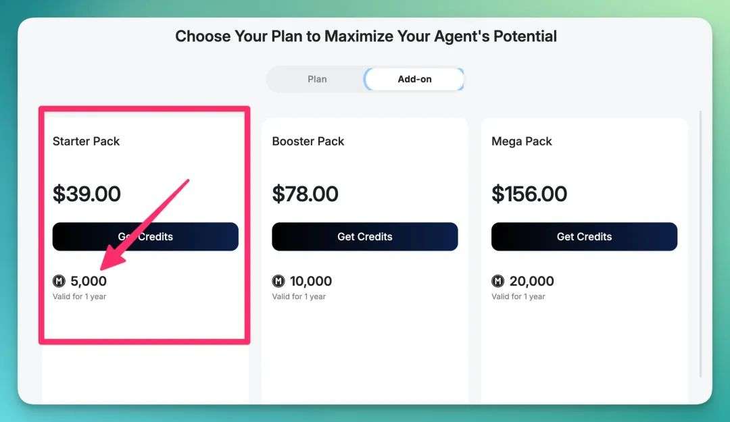Click the $78.00 price
This screenshot has height=422, width=730.
(x=306, y=194)
